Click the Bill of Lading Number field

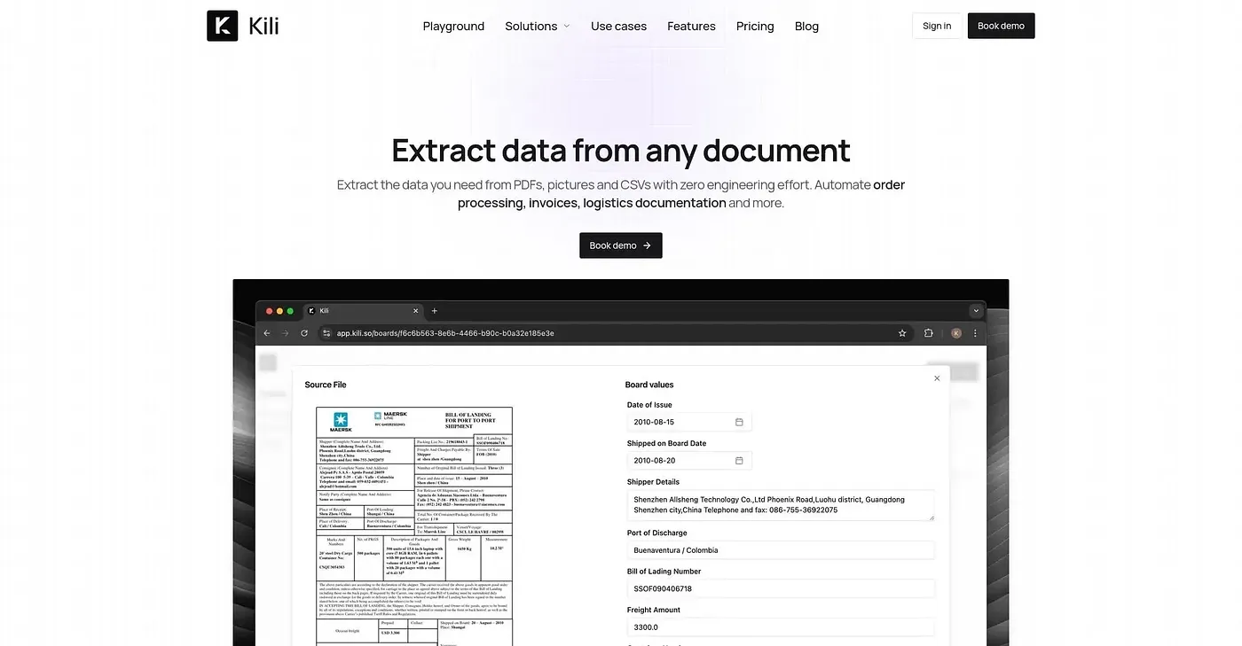tap(781, 588)
